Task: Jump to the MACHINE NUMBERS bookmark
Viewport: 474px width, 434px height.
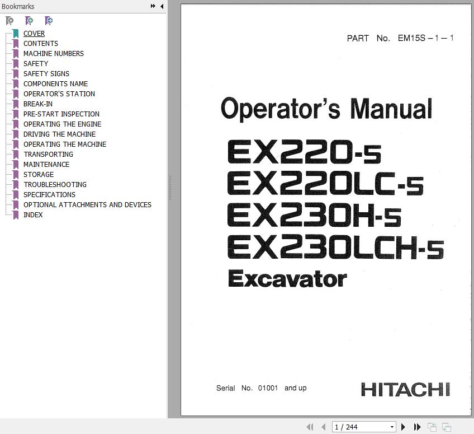Action: click(54, 54)
